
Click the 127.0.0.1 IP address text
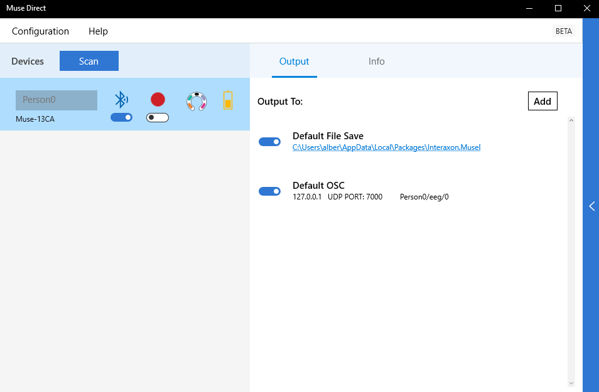tap(307, 197)
